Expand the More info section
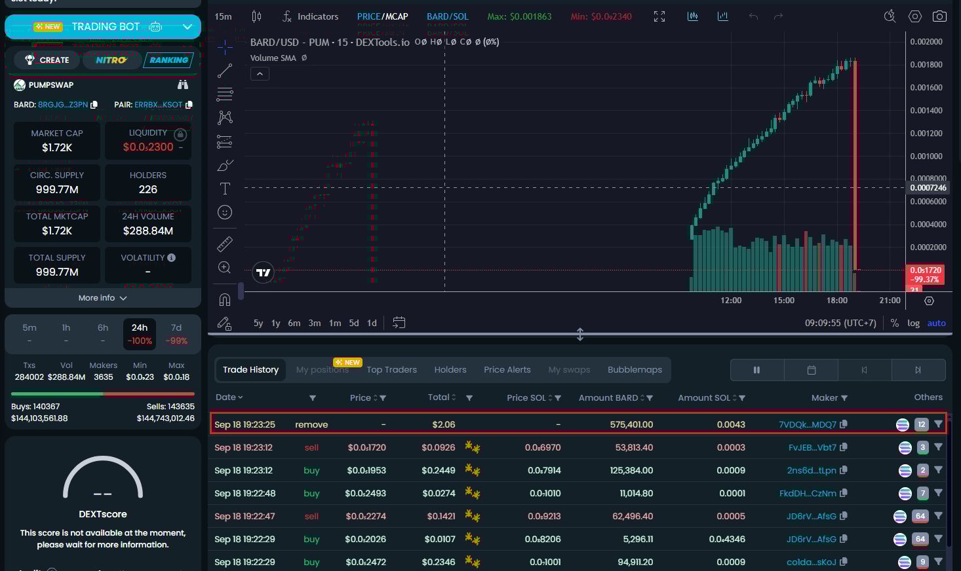The height and width of the screenshot is (571, 961). coord(102,298)
